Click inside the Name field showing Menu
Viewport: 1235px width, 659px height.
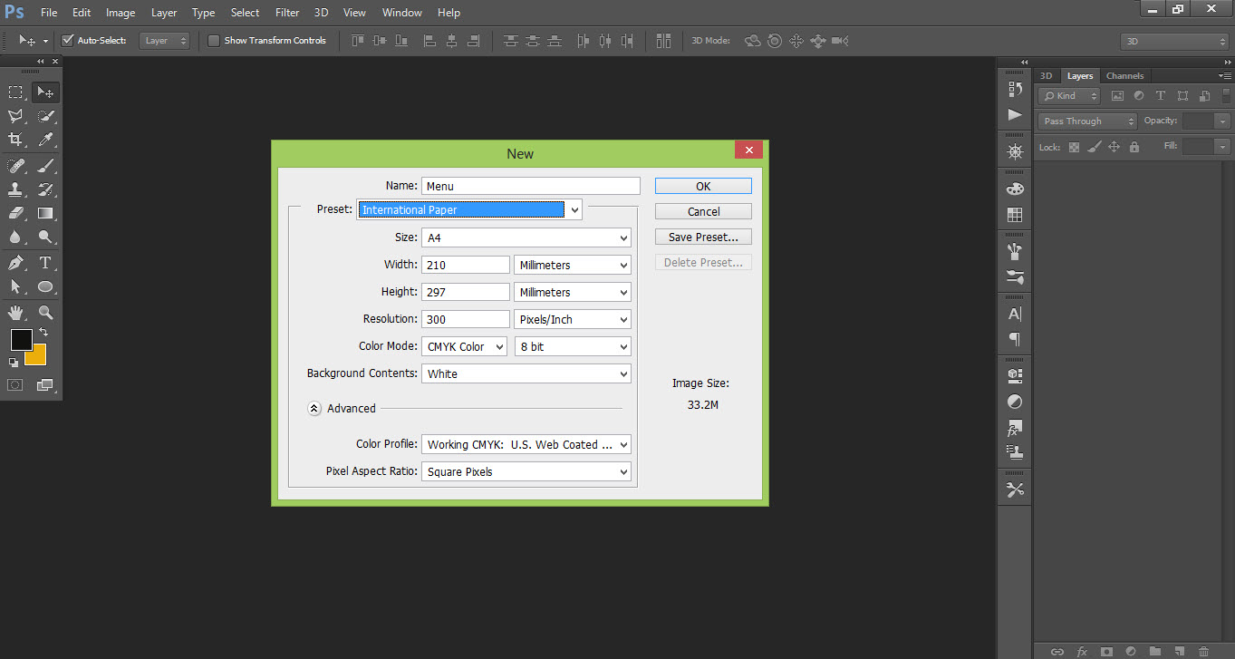(530, 185)
